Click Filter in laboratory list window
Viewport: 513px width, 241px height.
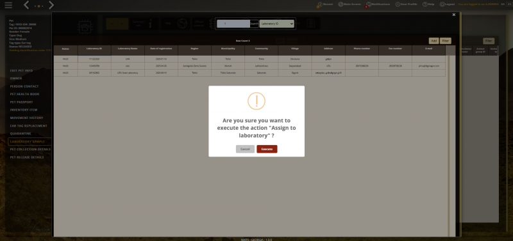tap(446, 41)
